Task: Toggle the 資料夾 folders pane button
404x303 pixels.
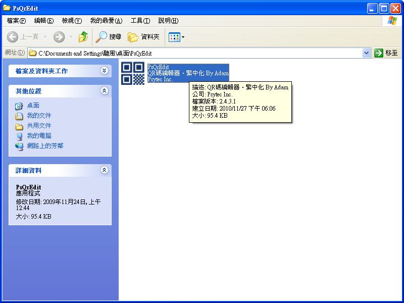Action: click(143, 37)
